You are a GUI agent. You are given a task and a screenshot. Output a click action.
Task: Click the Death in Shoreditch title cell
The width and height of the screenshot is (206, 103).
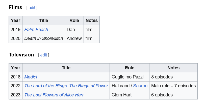[44, 39]
